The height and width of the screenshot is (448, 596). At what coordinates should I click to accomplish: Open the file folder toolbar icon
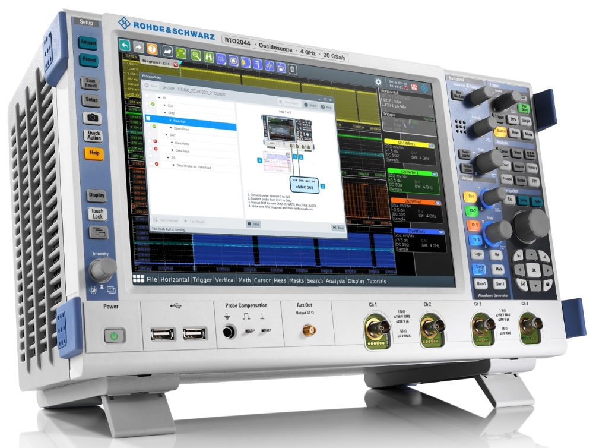click(168, 52)
